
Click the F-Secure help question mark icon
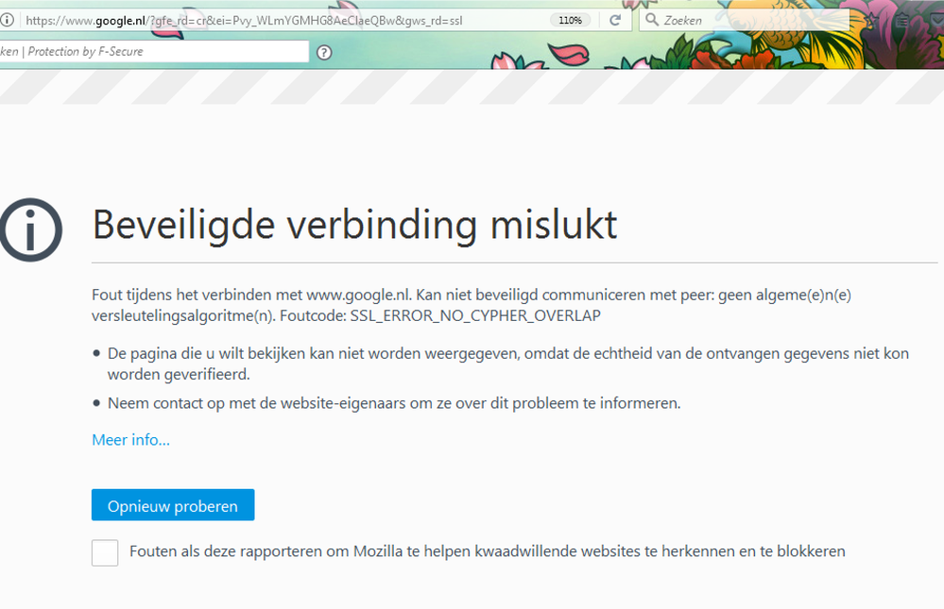tap(324, 52)
